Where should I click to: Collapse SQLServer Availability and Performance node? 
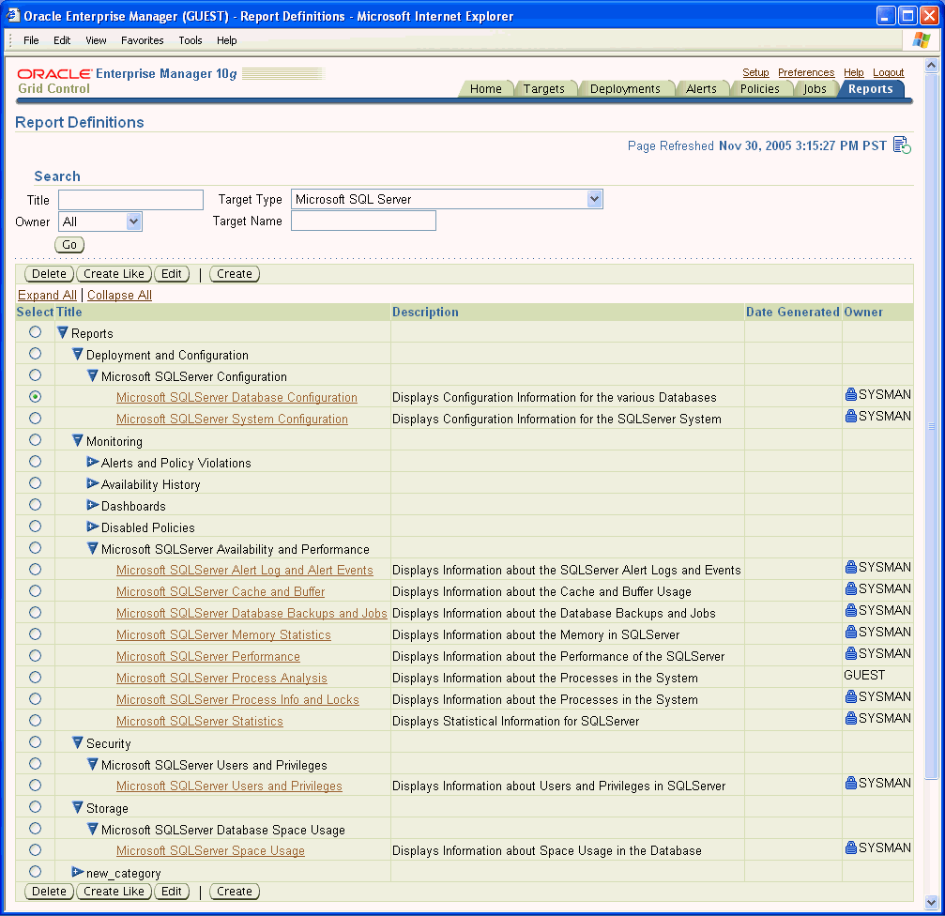pyautogui.click(x=92, y=548)
